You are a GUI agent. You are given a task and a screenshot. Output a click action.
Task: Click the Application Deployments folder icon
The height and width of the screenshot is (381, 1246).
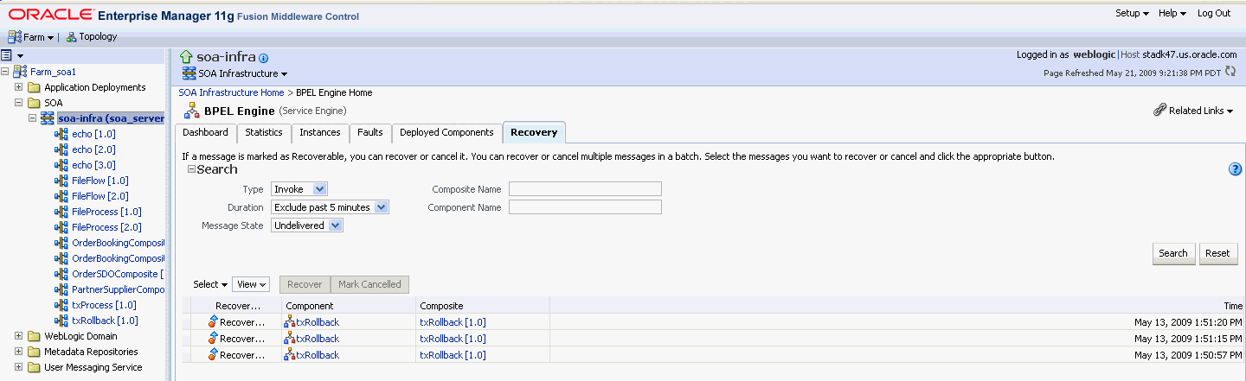click(x=34, y=87)
